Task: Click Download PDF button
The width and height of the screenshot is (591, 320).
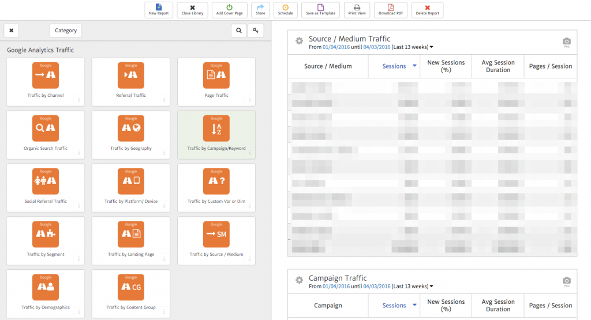Action: tap(391, 10)
